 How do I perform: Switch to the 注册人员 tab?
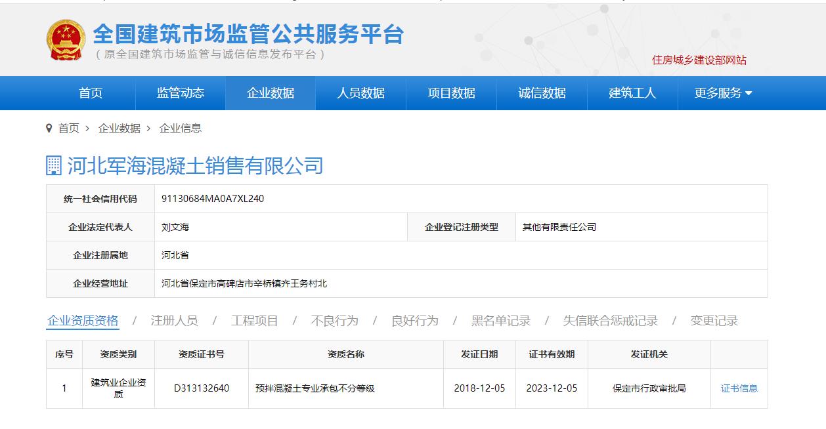tap(174, 321)
